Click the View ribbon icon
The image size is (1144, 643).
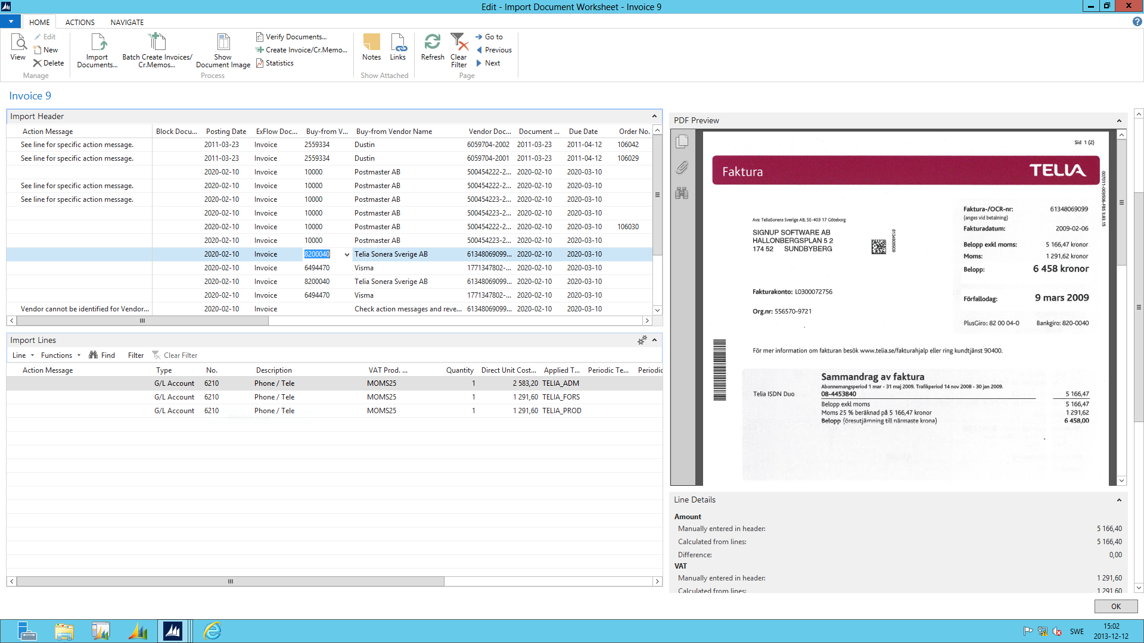coord(18,47)
